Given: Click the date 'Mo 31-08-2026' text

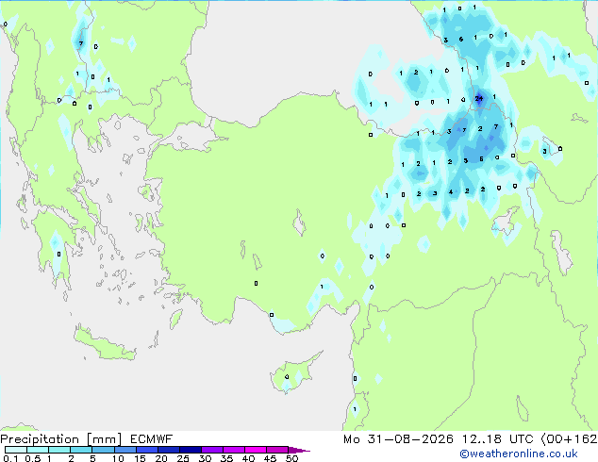Looking at the screenshot, I should tap(399, 439).
